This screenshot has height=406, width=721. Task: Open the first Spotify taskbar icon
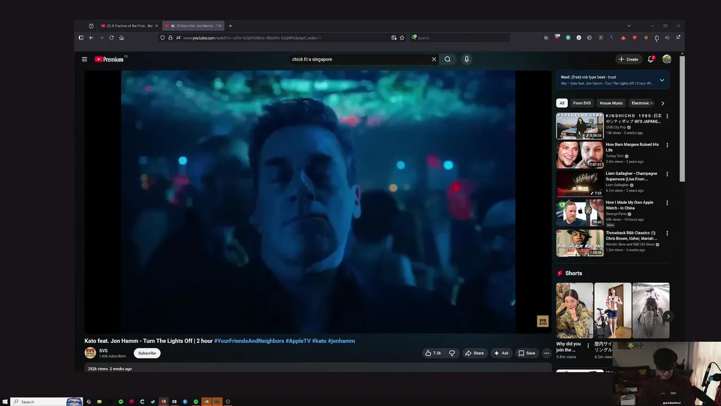point(121,401)
